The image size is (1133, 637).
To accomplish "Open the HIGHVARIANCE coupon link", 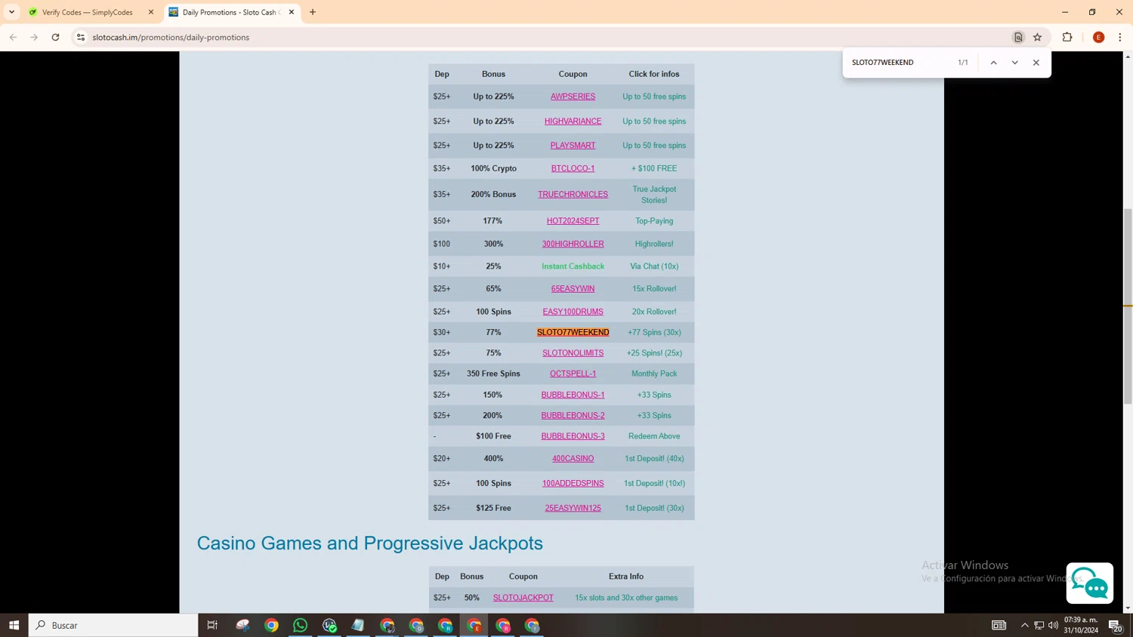I will [x=573, y=121].
